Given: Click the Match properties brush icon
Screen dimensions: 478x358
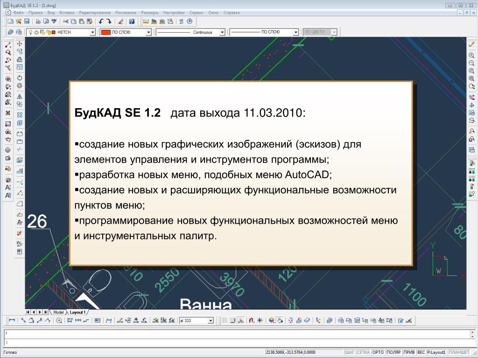Looking at the screenshot, I should pyautogui.click(x=121, y=21).
